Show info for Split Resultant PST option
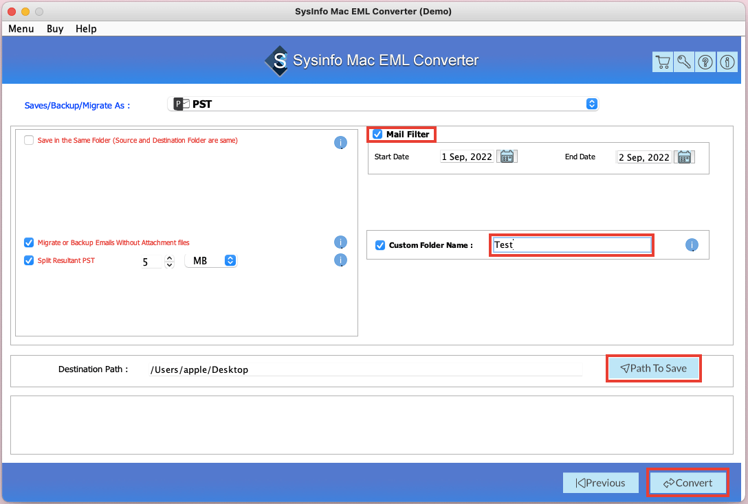Screen dimensions: 748x504 tap(340, 260)
